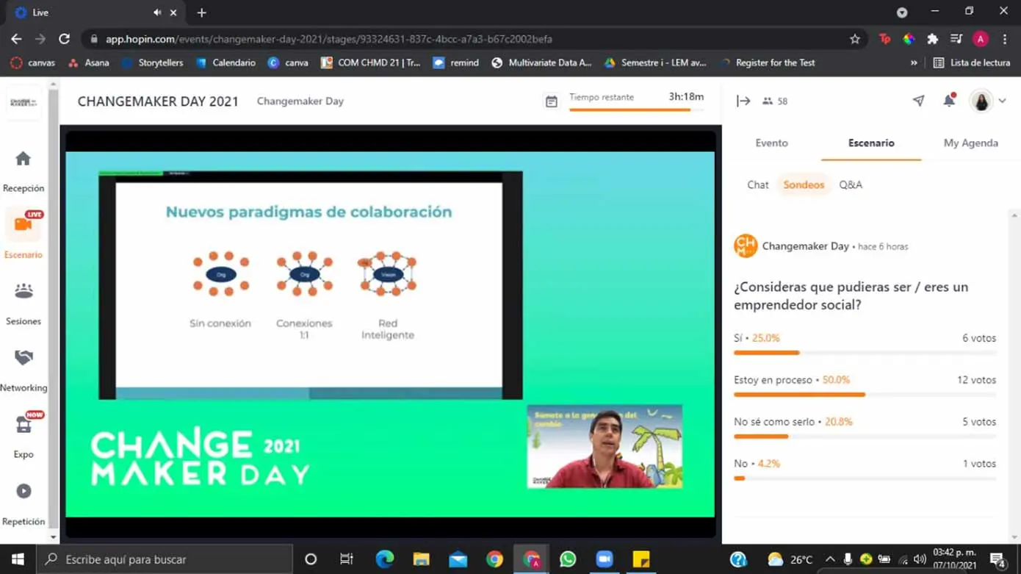This screenshot has width=1021, height=574.
Task: Pick the No poll option
Action: 865,470
